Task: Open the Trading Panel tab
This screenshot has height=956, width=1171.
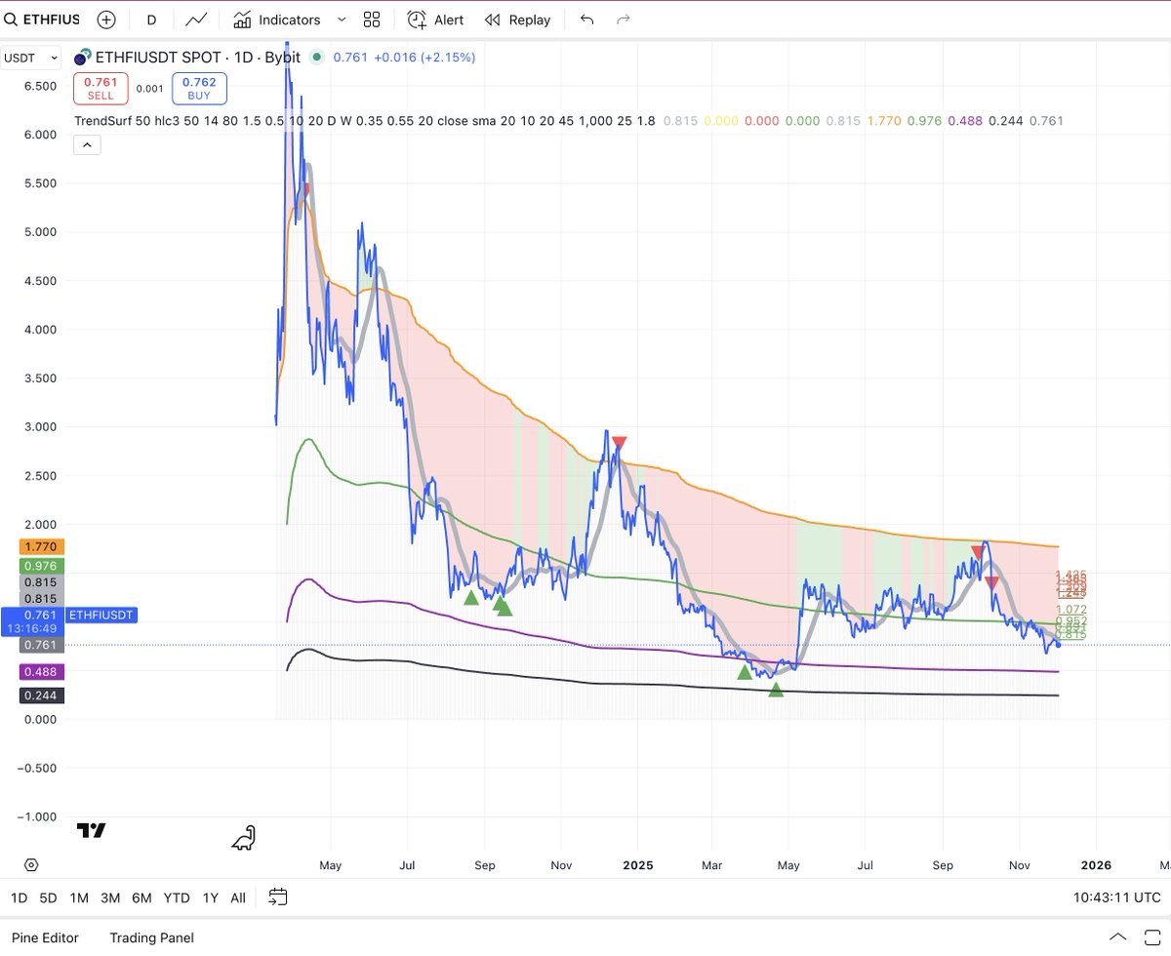Action: point(151,936)
